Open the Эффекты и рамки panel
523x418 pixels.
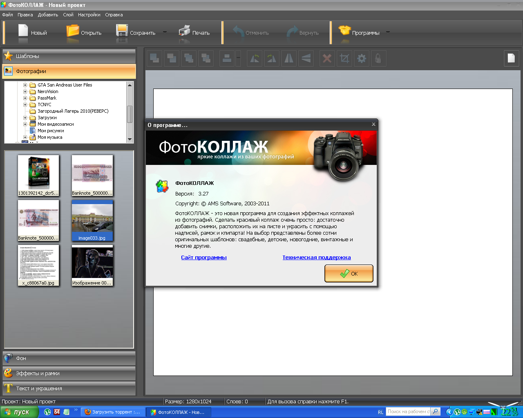click(69, 374)
